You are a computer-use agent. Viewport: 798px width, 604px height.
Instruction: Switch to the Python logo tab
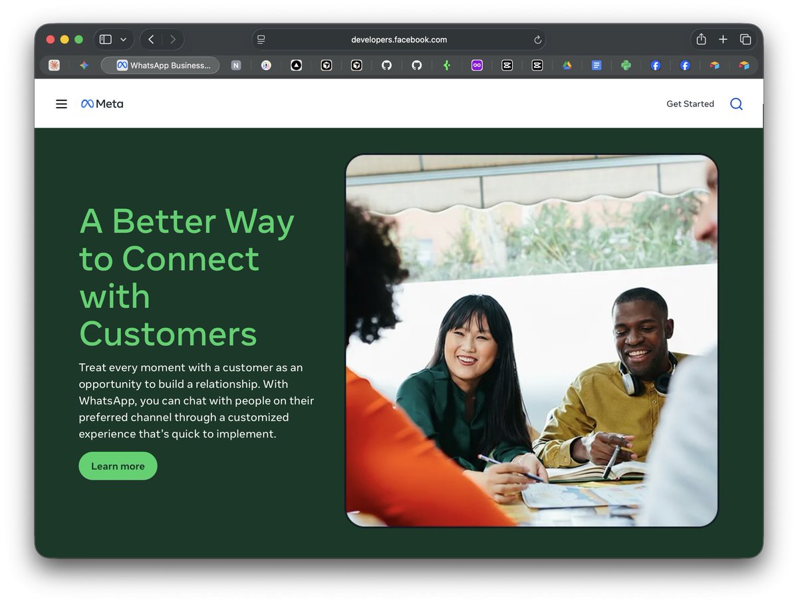[626, 65]
